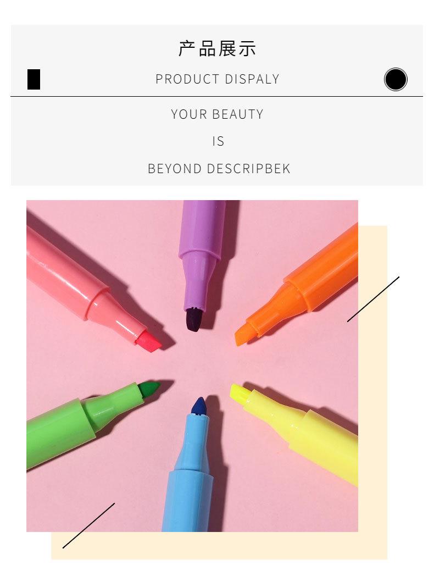Click the purple highlighter pen
This screenshot has height=565, width=434.
coord(200,263)
